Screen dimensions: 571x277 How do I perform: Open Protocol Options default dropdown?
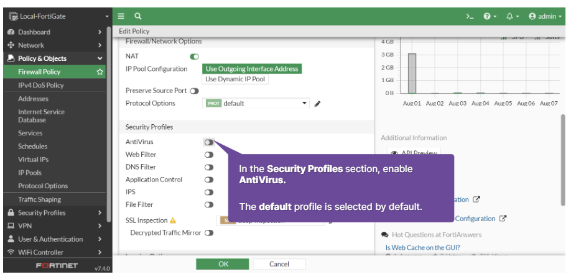coord(256,103)
